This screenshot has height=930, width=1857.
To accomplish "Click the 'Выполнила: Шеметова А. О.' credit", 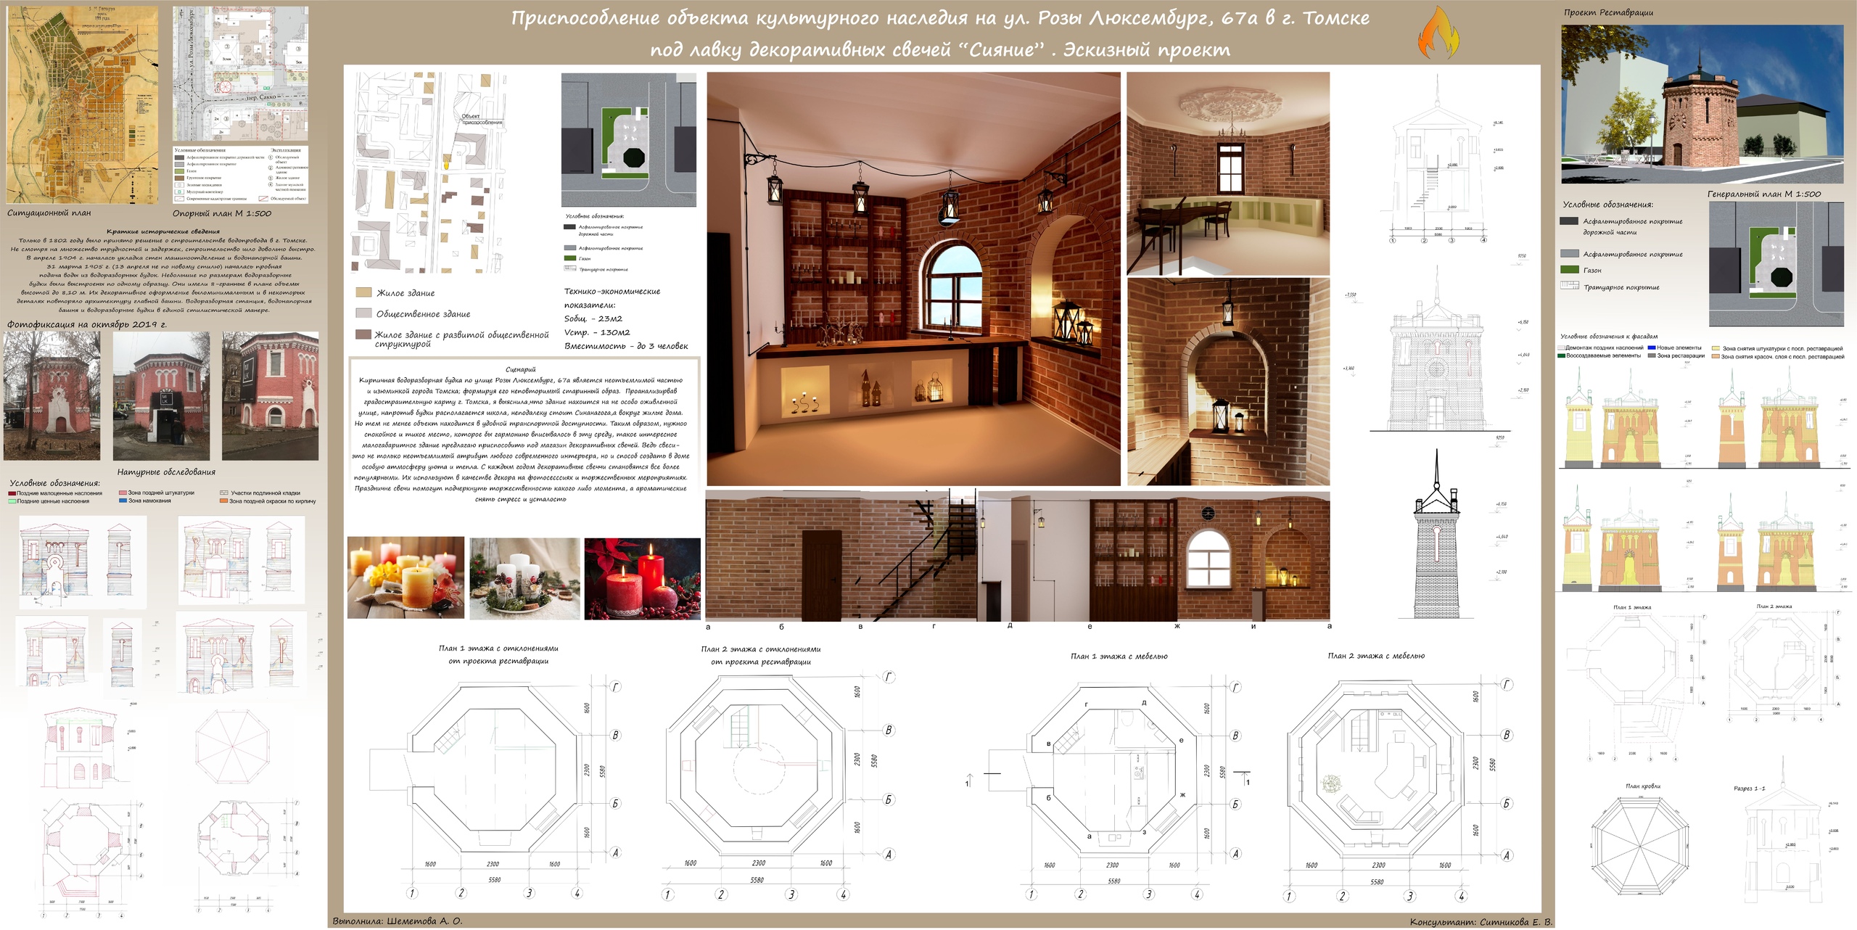I will click(x=397, y=921).
